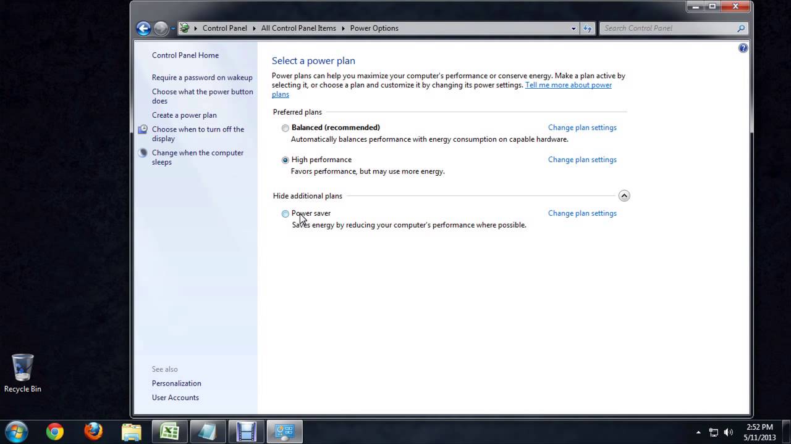The image size is (791, 444).
Task: Open Help with the blue question mark
Action: tap(743, 48)
